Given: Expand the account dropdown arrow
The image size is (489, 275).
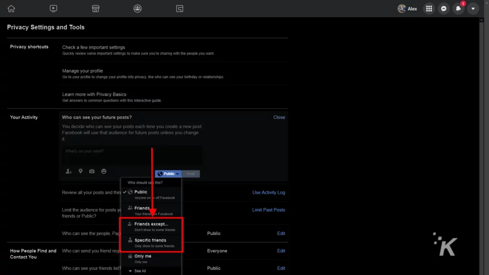Looking at the screenshot, I should pos(473,9).
